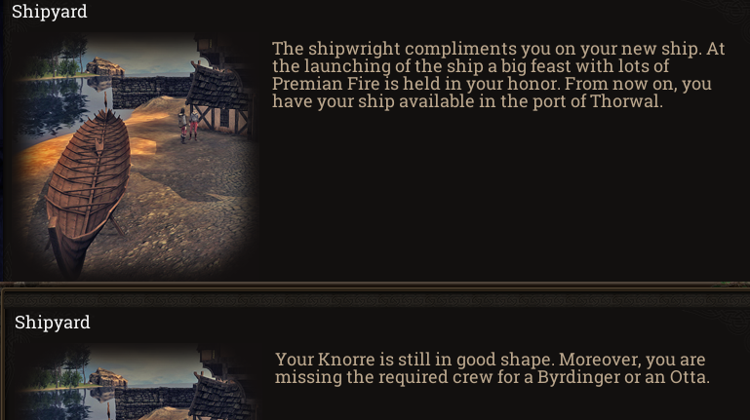Click the stone harbor wall in the launch illustration
Image resolution: width=750 pixels, height=420 pixels.
tap(151, 91)
